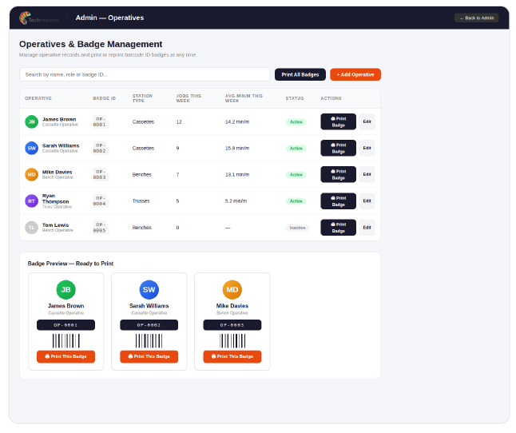Click the OP-0003 label on badge card
Screen dimensions: 516x433
(232, 325)
